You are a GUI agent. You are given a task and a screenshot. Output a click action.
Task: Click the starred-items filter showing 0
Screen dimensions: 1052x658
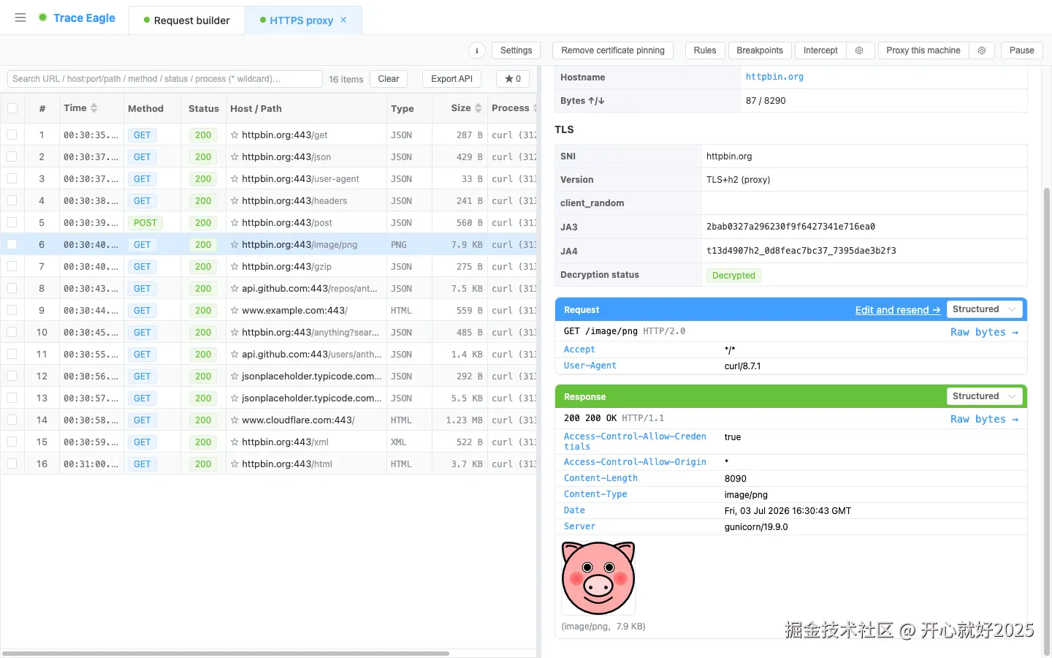point(513,79)
